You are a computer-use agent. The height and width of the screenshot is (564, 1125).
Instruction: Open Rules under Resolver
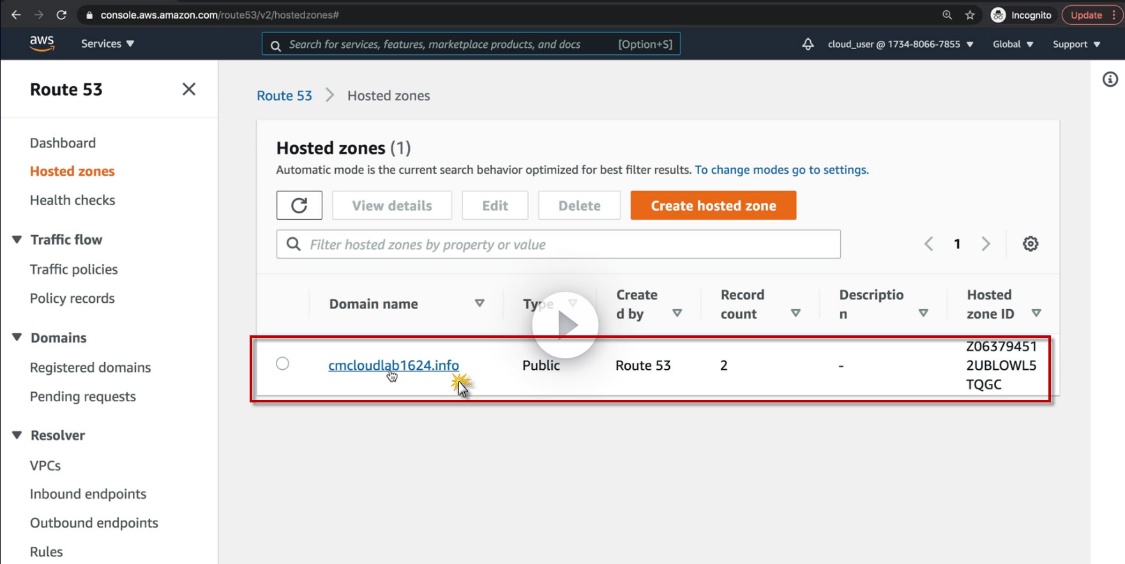[x=46, y=552]
